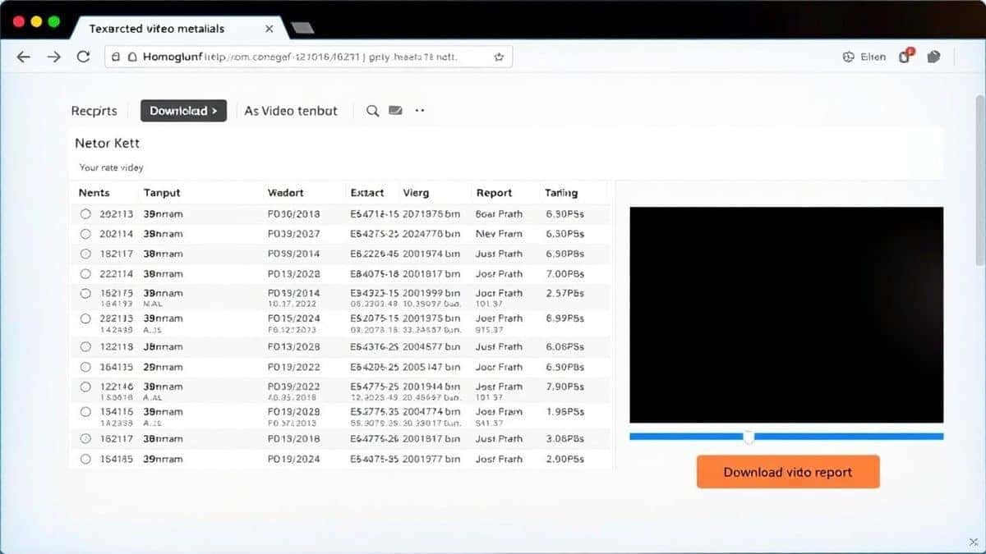The image size is (986, 554).
Task: Go back using the browser back arrow
Action: [23, 57]
